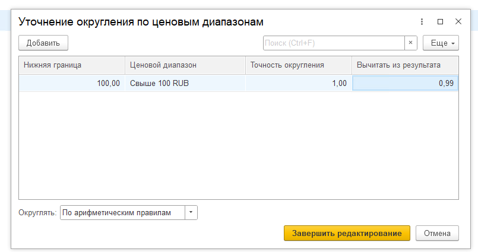The width and height of the screenshot is (478, 252).
Task: Click the Отмена button
Action: (437, 234)
